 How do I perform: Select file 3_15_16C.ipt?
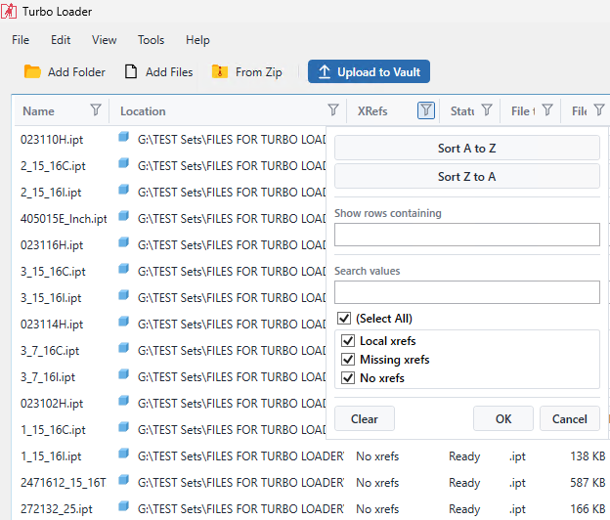tap(53, 272)
